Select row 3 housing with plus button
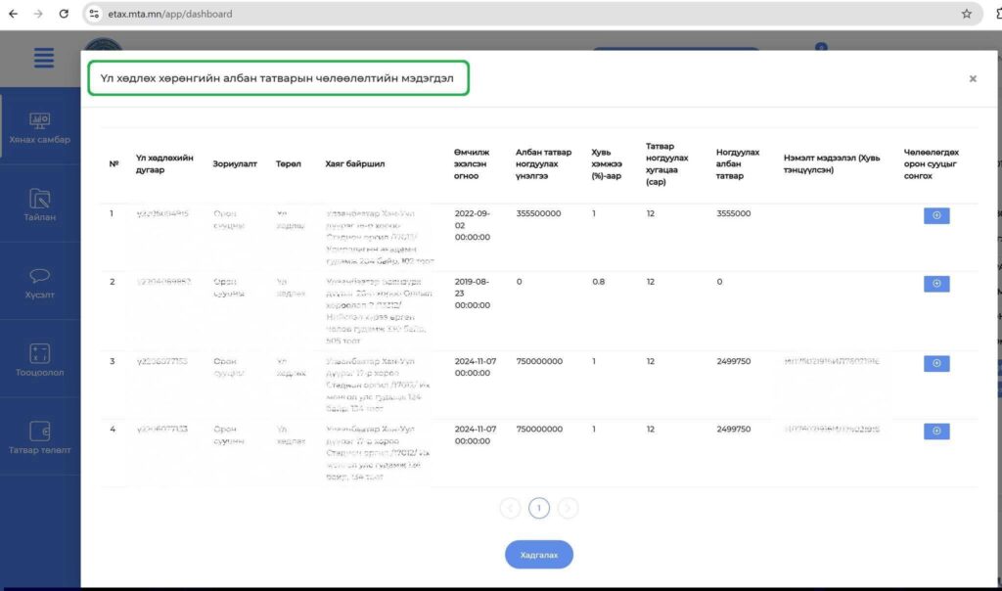Image resolution: width=1002 pixels, height=591 pixels. [x=936, y=363]
